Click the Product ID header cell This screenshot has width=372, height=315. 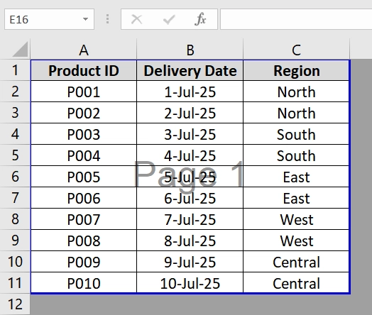[84, 70]
